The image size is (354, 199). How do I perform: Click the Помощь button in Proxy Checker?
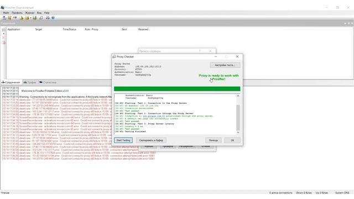tap(214, 140)
